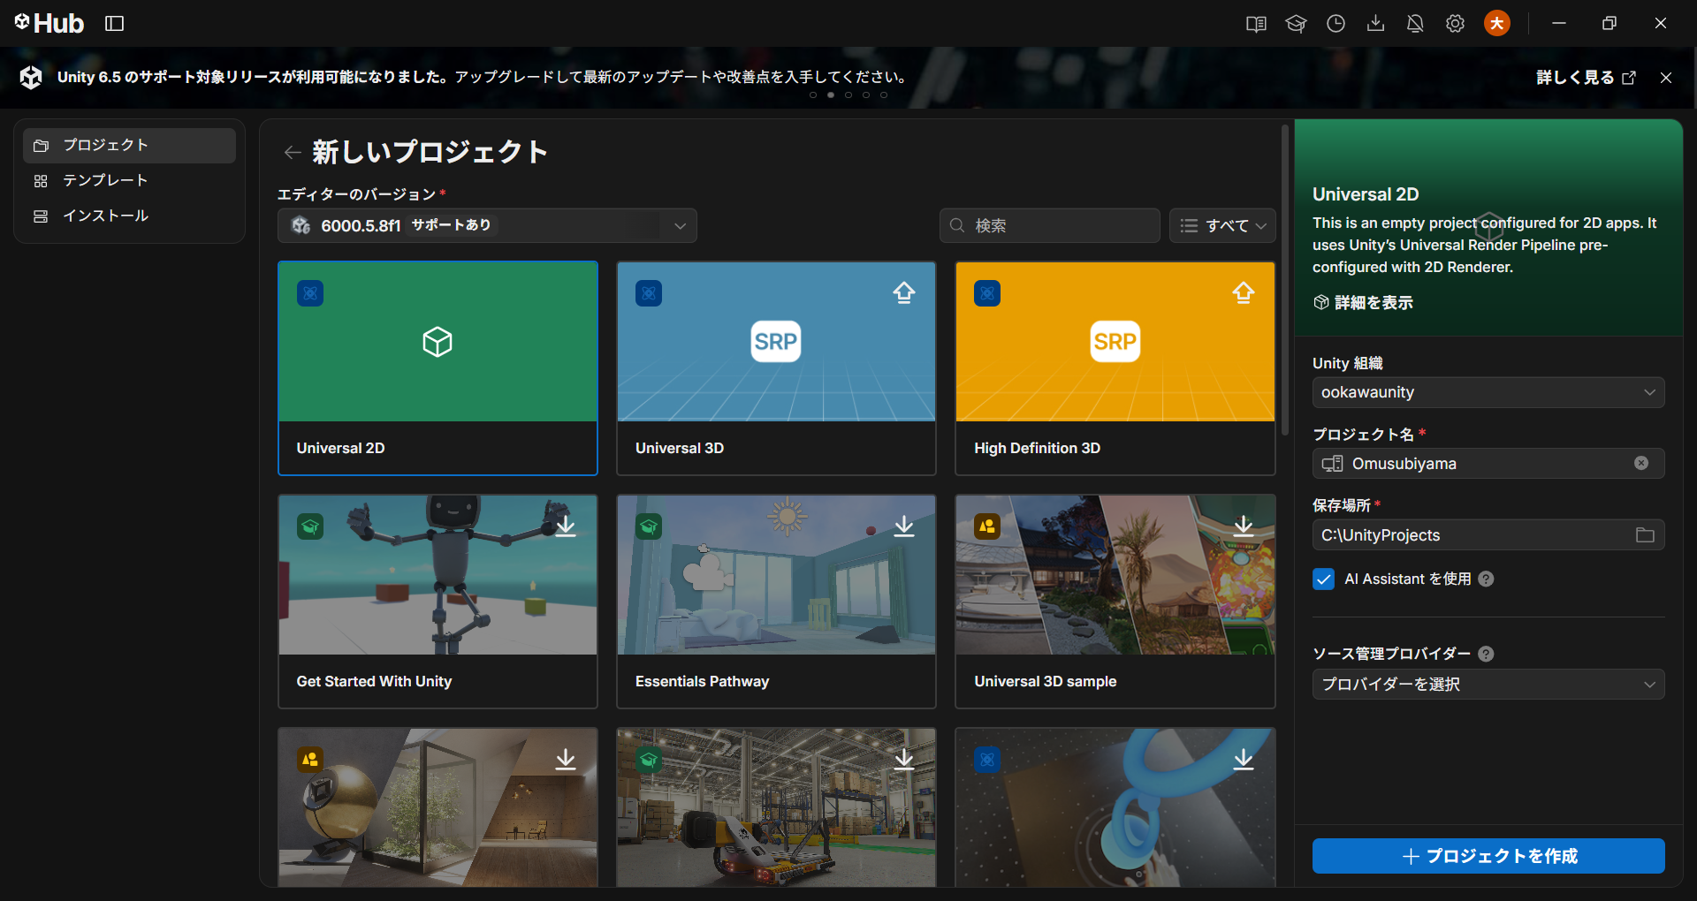
Task: Select the テンプレート sidebar item
Action: point(129,180)
